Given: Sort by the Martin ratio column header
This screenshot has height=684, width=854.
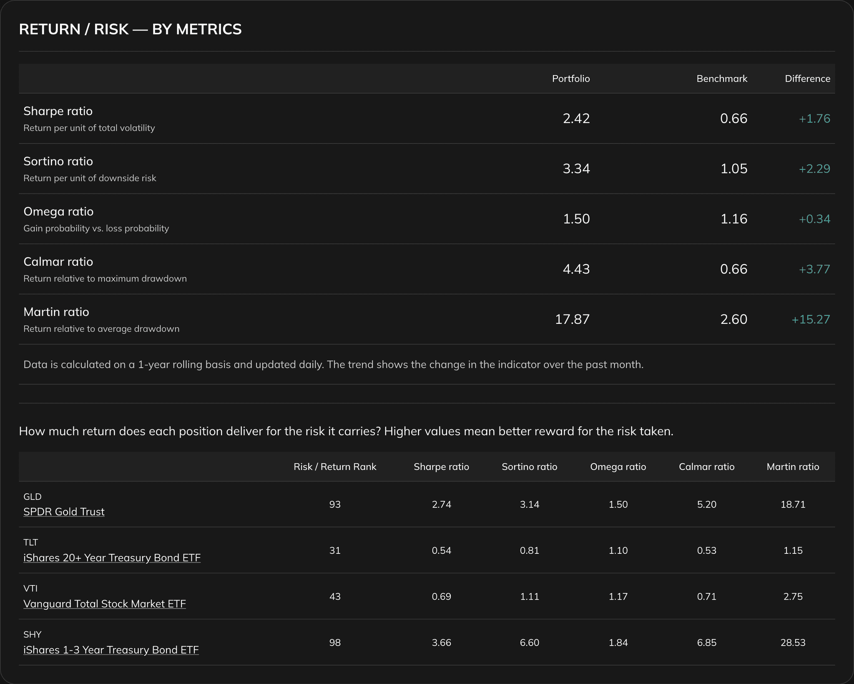Looking at the screenshot, I should (x=792, y=467).
